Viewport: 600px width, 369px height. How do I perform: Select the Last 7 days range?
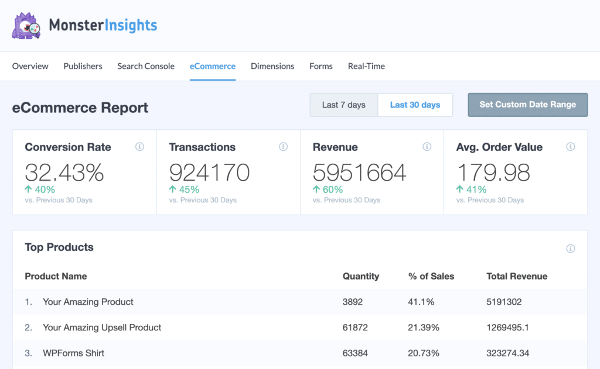343,105
